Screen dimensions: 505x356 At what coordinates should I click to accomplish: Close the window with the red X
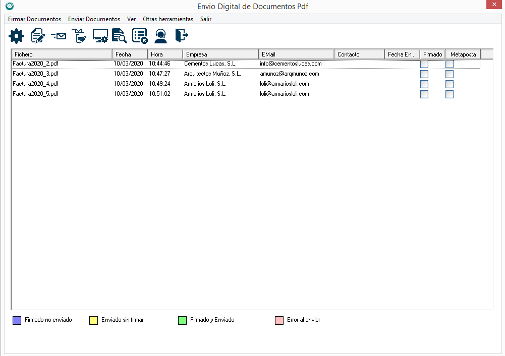point(493,6)
